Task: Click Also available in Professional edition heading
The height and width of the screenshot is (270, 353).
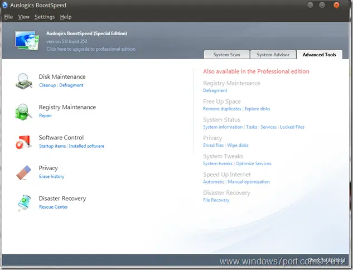Action: (256, 71)
